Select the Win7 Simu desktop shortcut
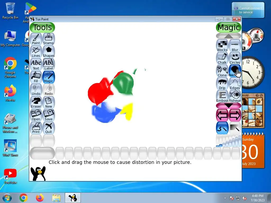This screenshot has width=271, height=203. click(10, 148)
